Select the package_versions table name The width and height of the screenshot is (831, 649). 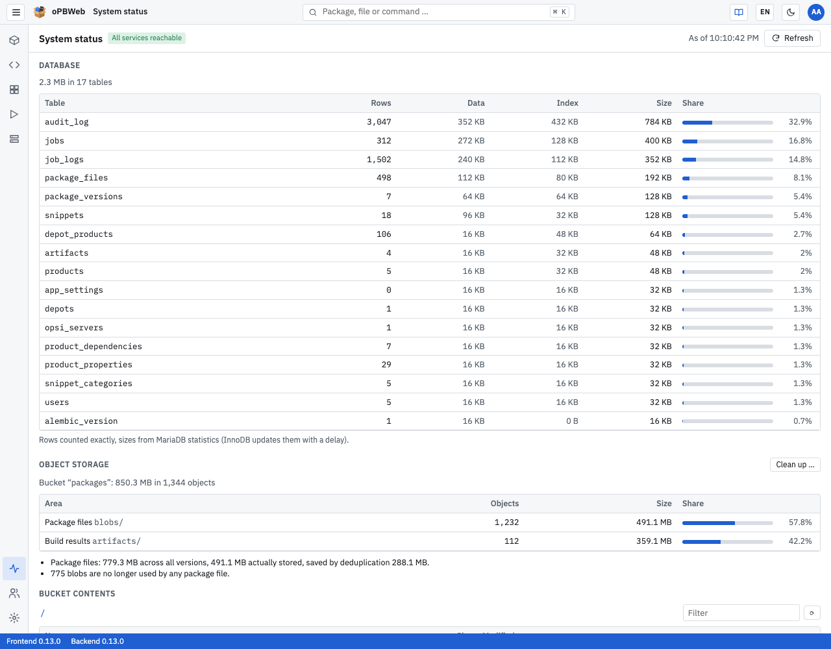(x=84, y=197)
